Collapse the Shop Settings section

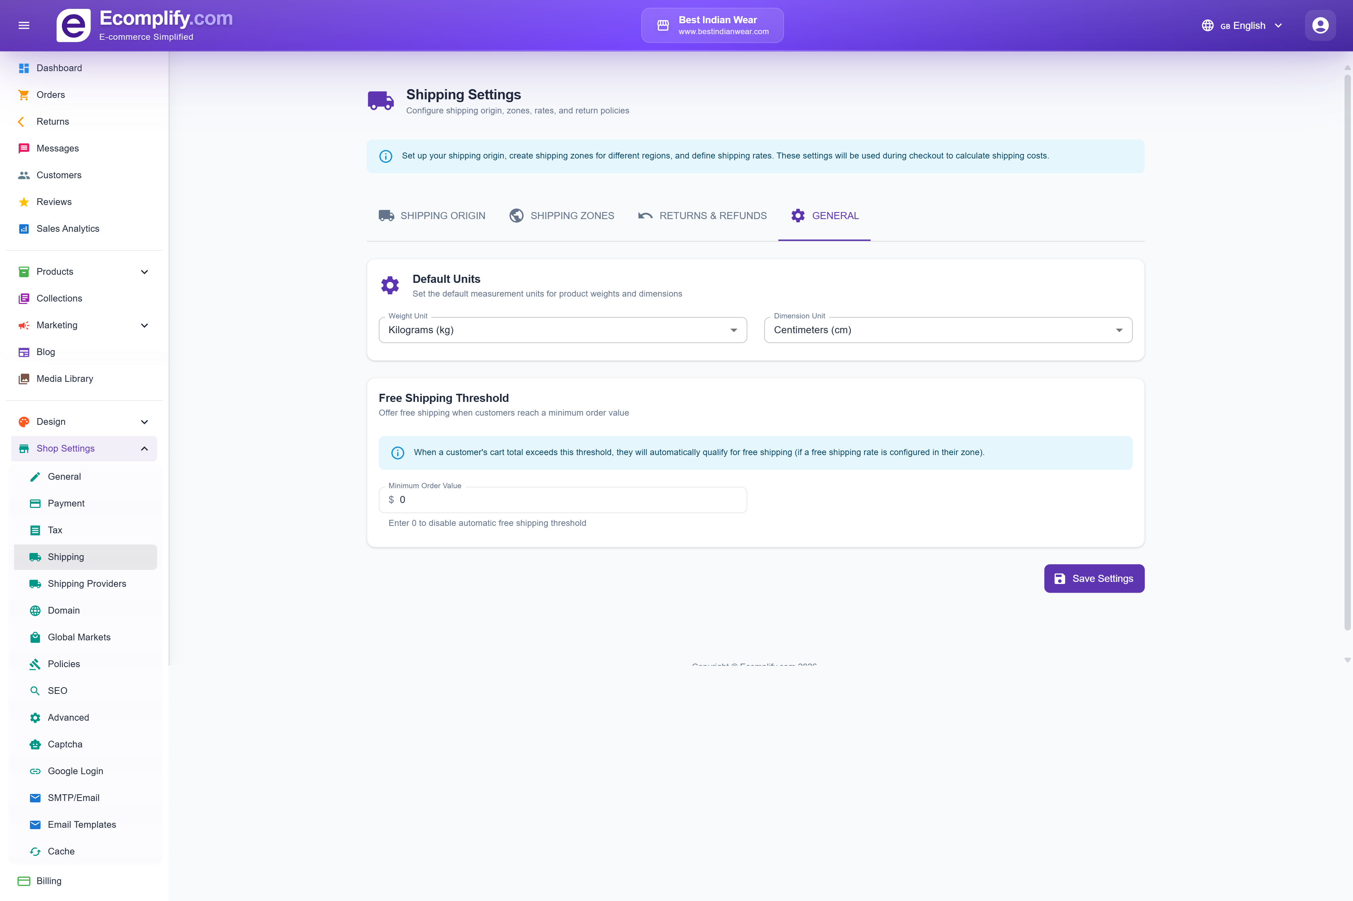[144, 449]
